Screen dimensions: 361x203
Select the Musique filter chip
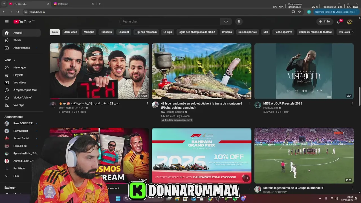coord(89,32)
